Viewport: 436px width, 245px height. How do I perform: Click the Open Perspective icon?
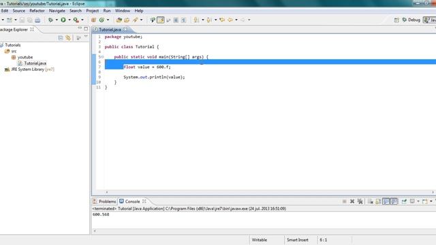(x=396, y=20)
